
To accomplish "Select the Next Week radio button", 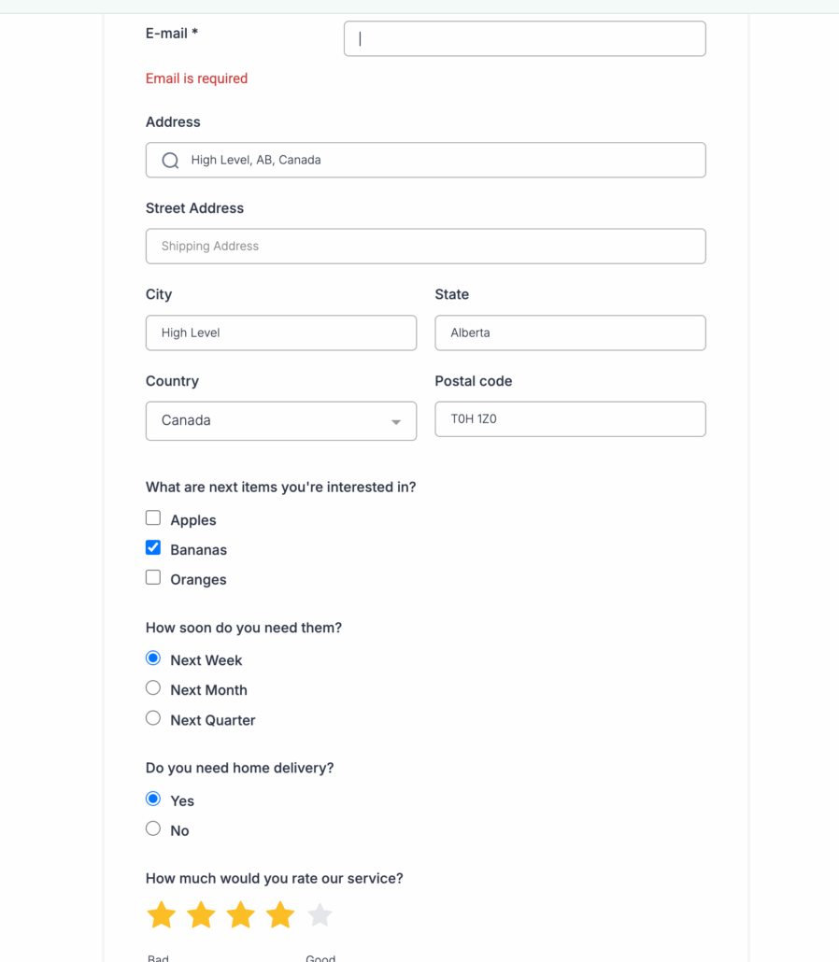I will pos(153,658).
